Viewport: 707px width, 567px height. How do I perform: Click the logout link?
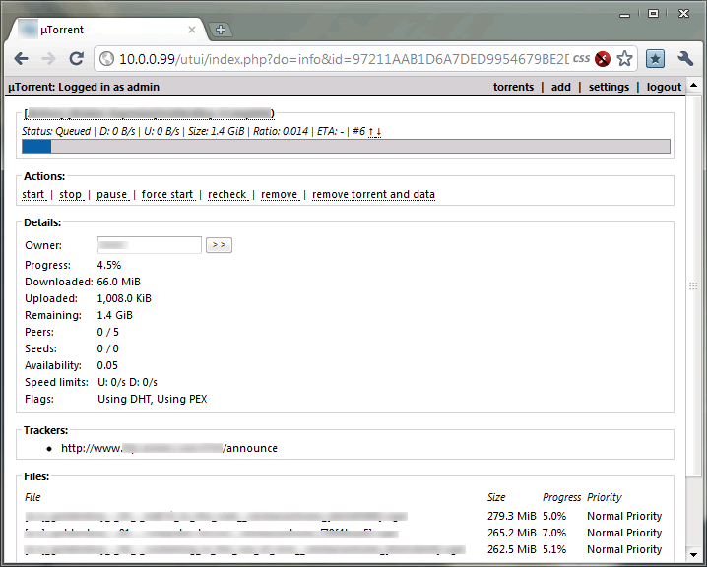tap(664, 87)
